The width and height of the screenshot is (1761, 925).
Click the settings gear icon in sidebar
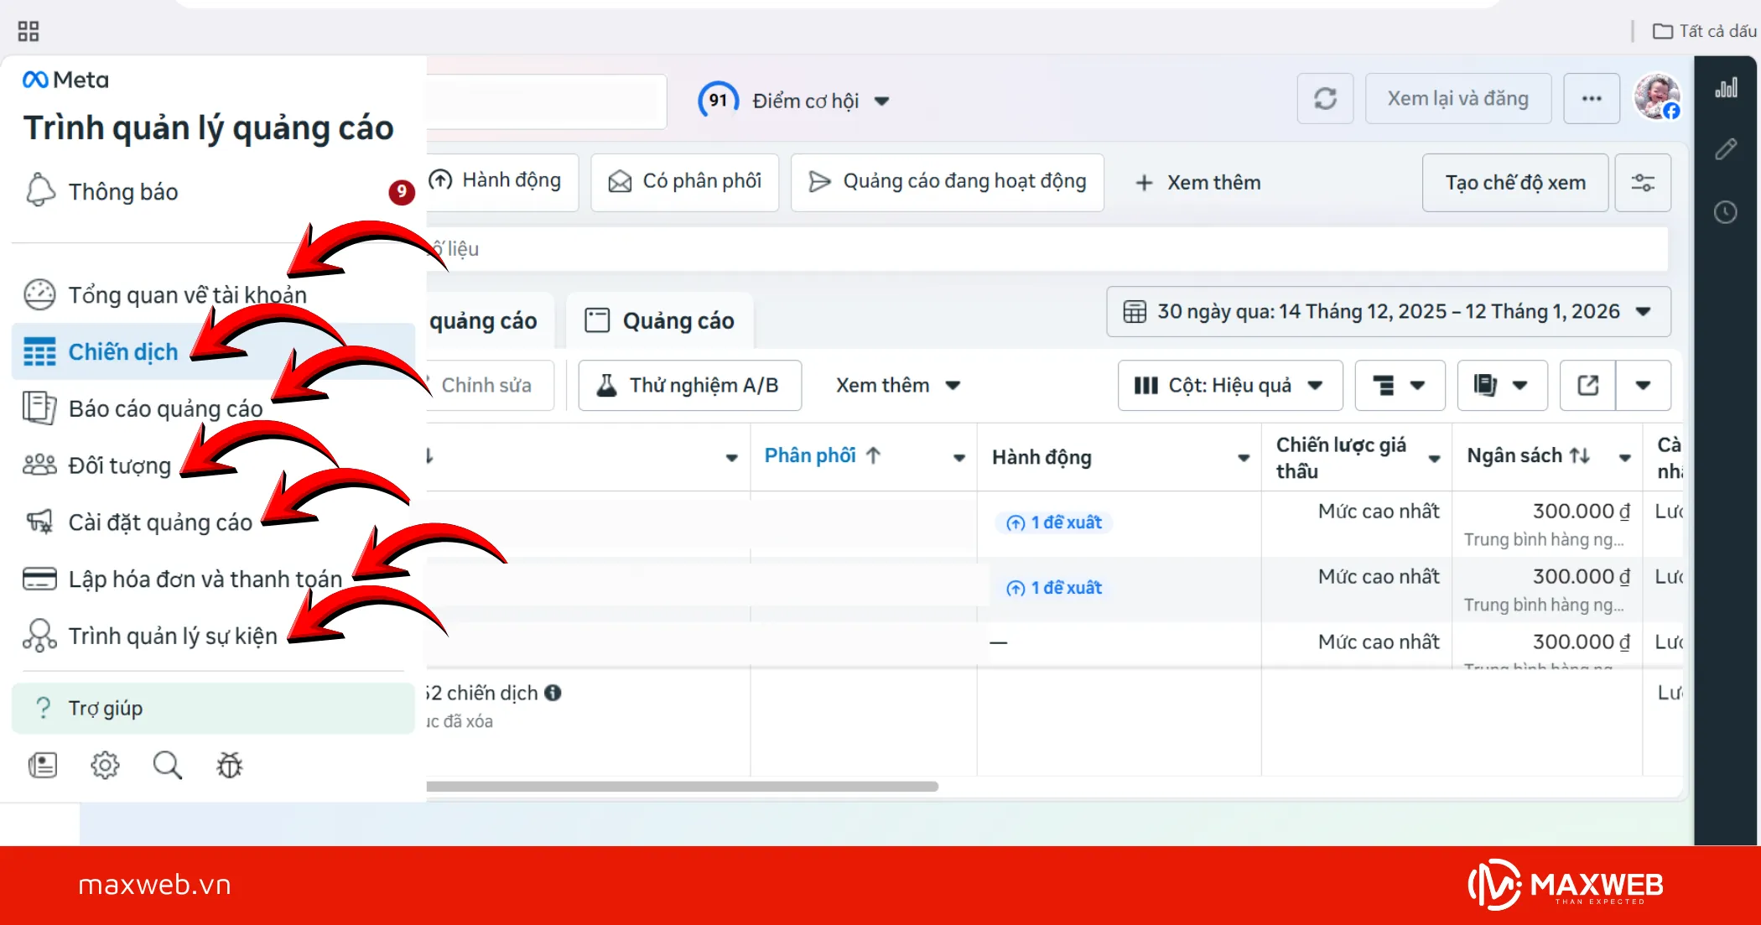pyautogui.click(x=105, y=765)
